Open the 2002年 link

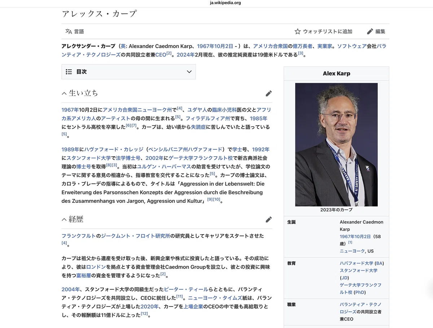tap(154, 158)
